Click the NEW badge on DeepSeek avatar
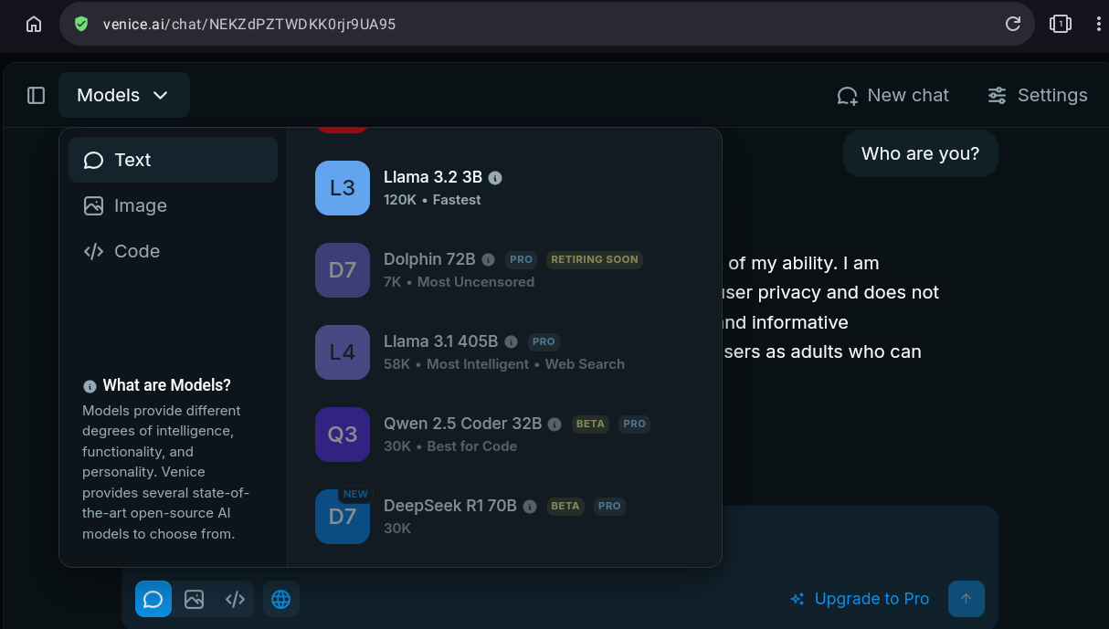The height and width of the screenshot is (629, 1109). pos(356,494)
